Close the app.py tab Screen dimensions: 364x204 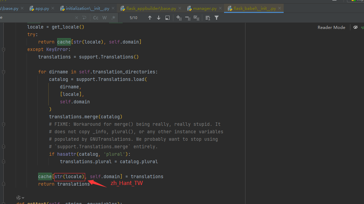click(53, 8)
